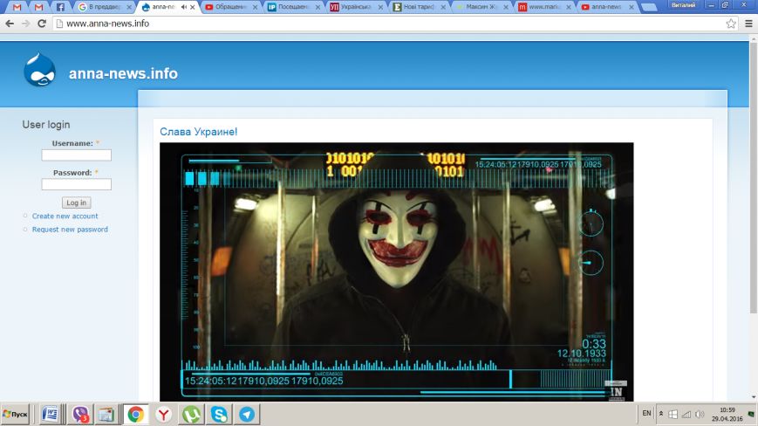Click the Drupal logo in the site header
Viewport: 758px width, 426px height.
click(39, 71)
